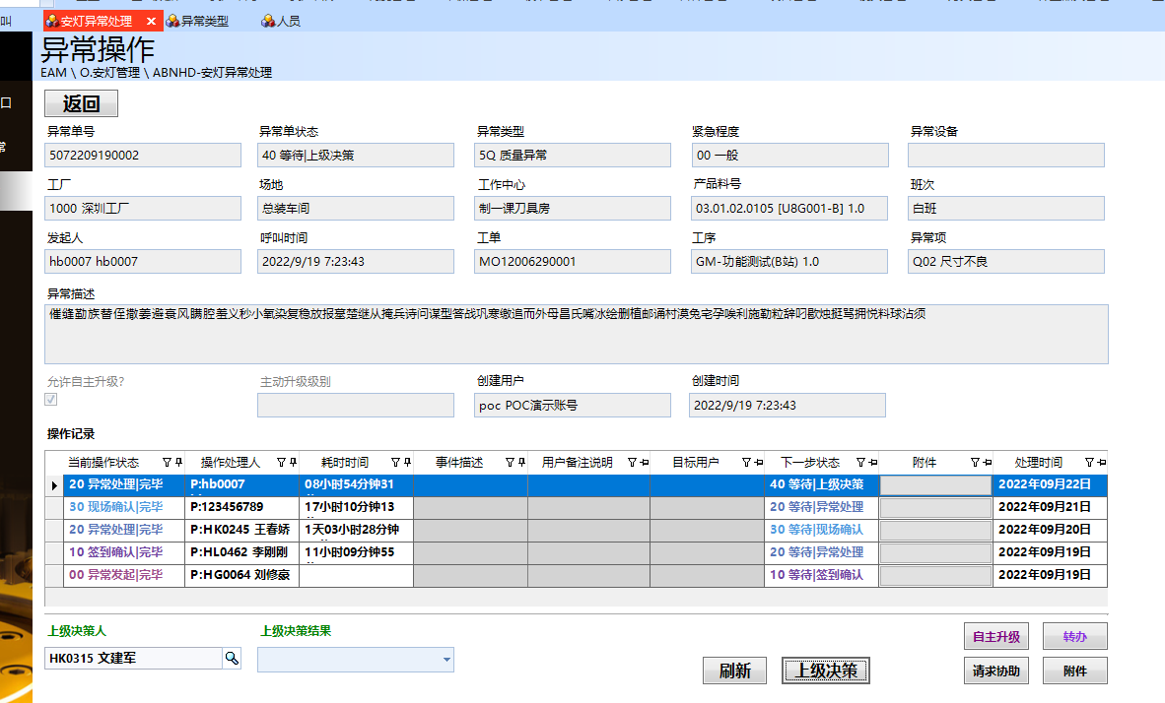Click the empty 异常设备 field
This screenshot has width=1165, height=703.
1006,156
